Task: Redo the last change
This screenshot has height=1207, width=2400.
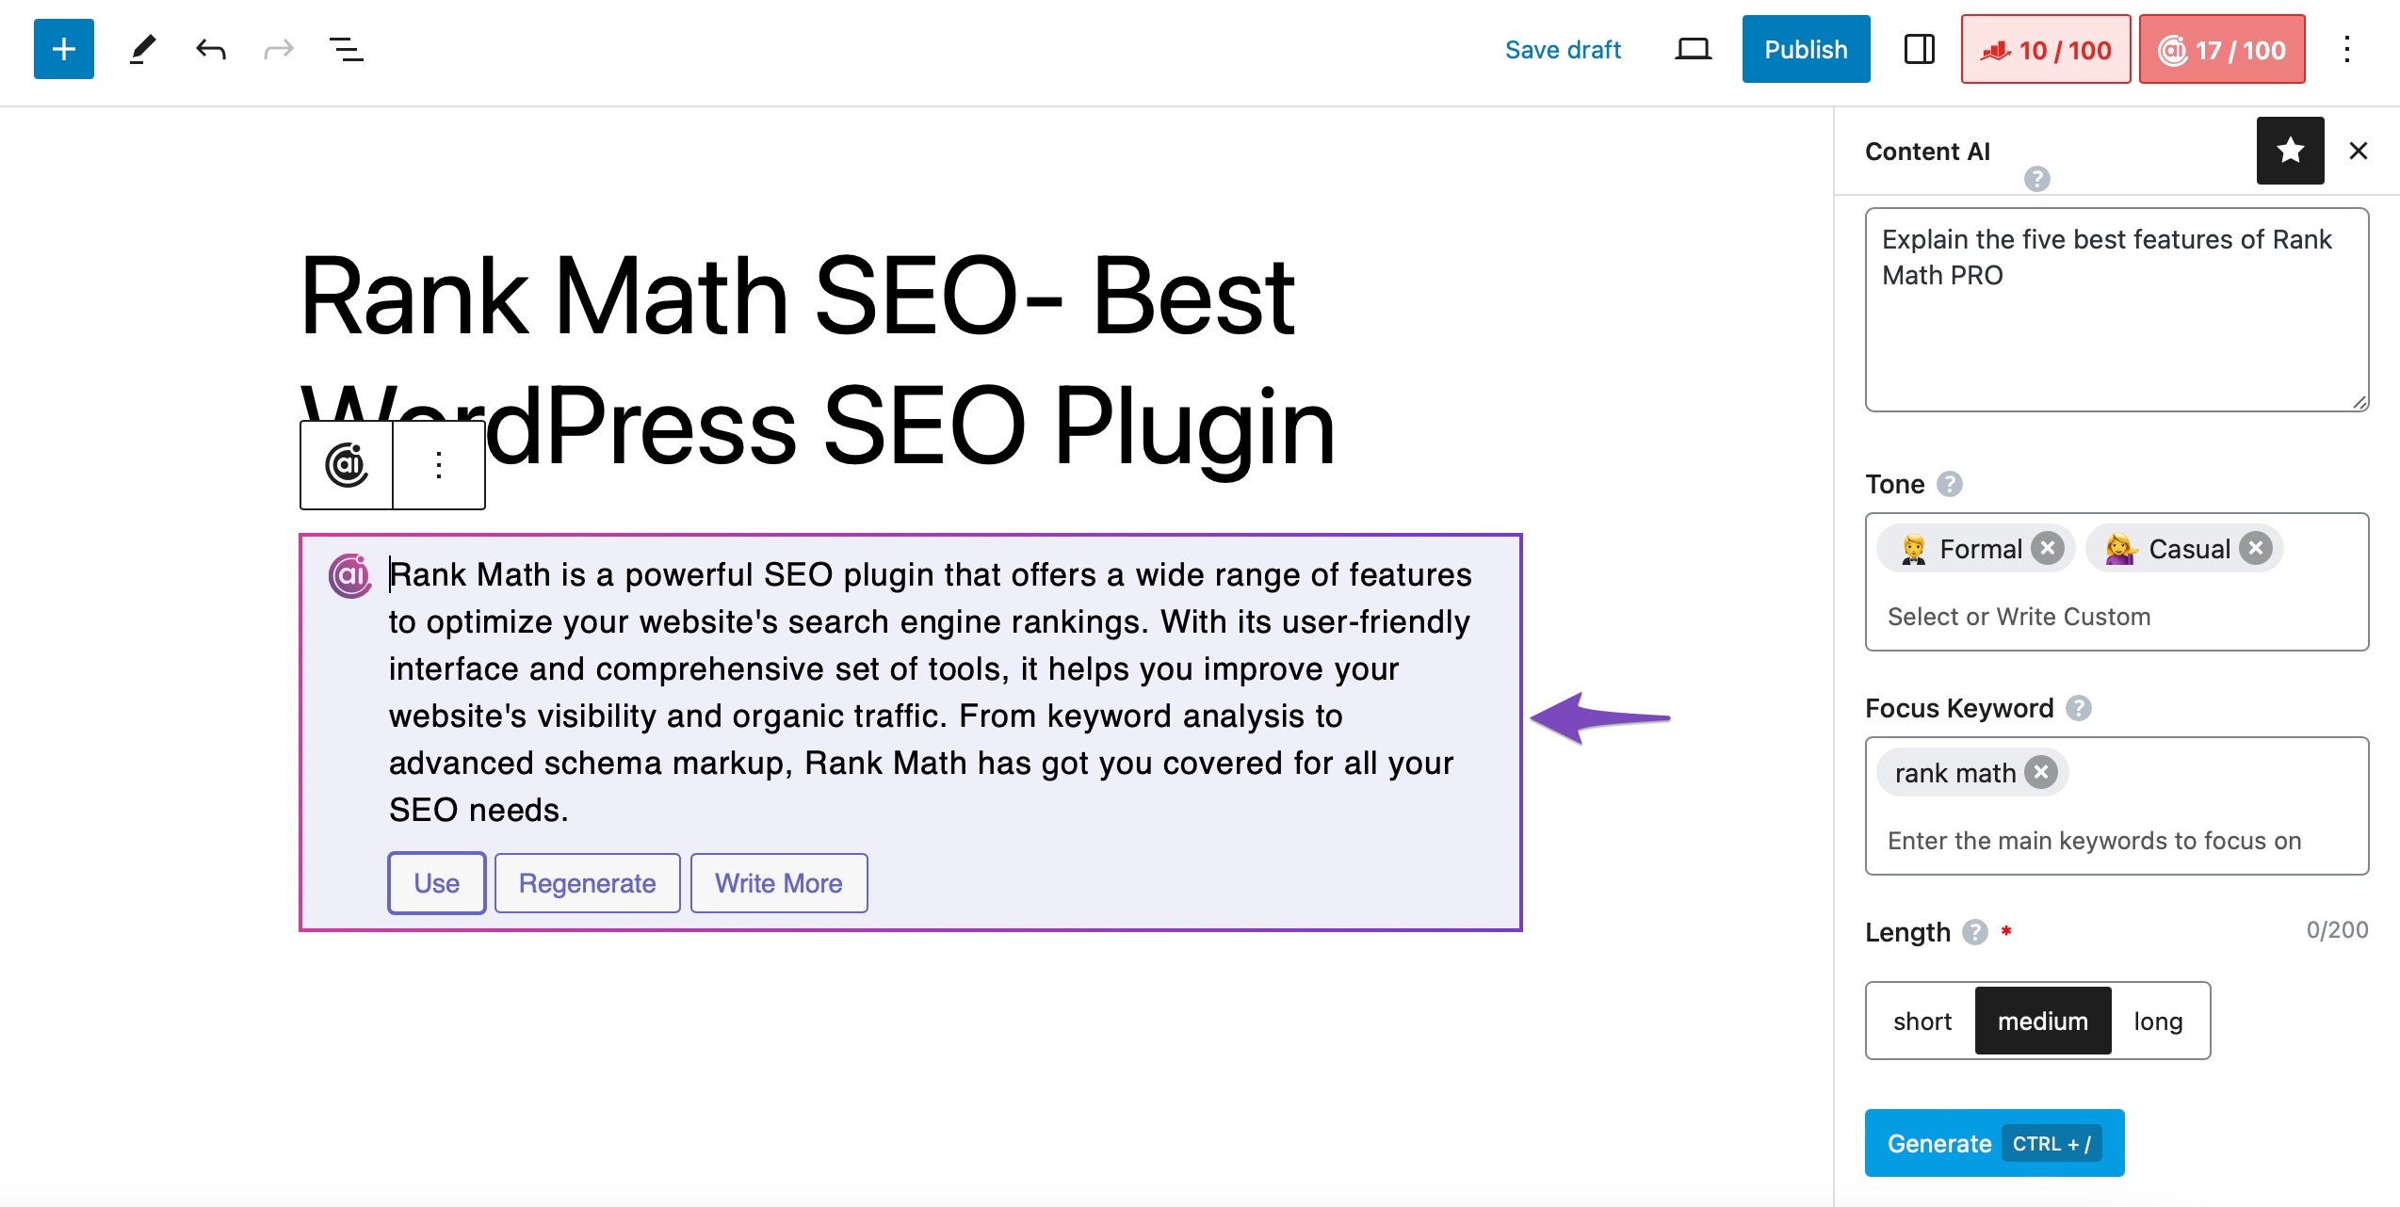Action: click(x=278, y=49)
